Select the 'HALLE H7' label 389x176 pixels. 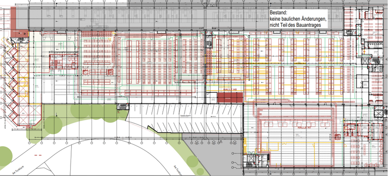point(304,127)
